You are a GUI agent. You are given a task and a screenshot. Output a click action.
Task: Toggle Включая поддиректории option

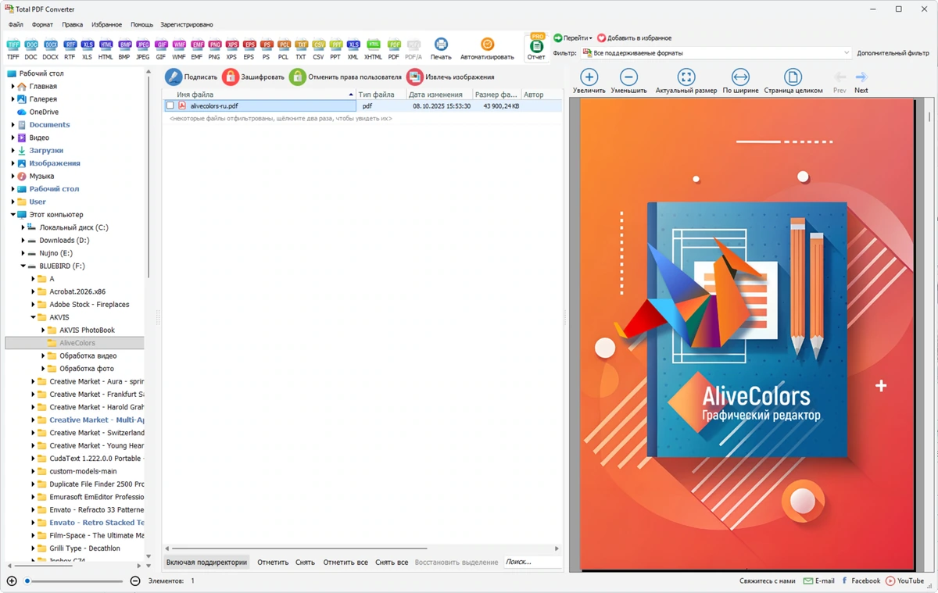pyautogui.click(x=206, y=562)
